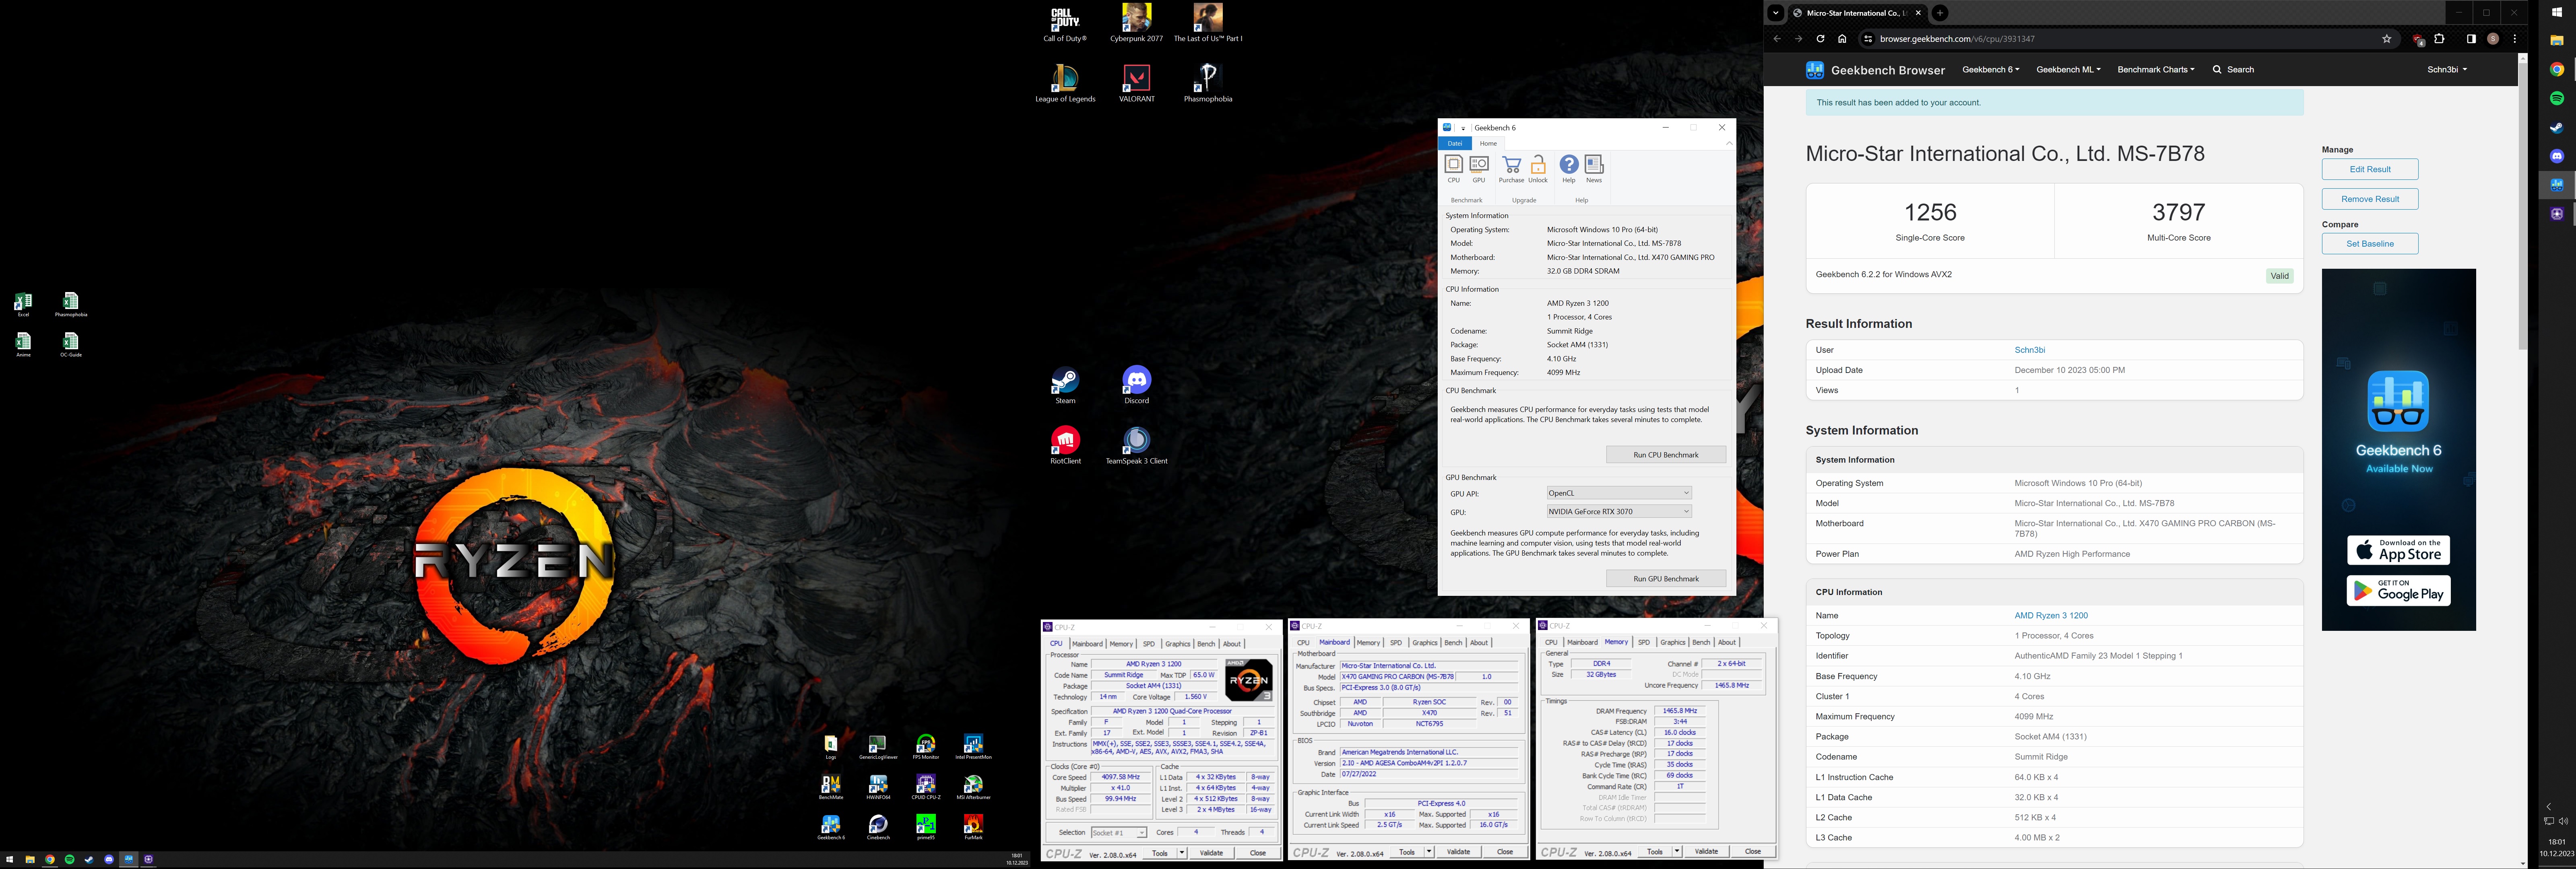Image resolution: width=2576 pixels, height=869 pixels.
Task: Open the GPU selection dropdown showing RTX 3070
Action: 1619,512
